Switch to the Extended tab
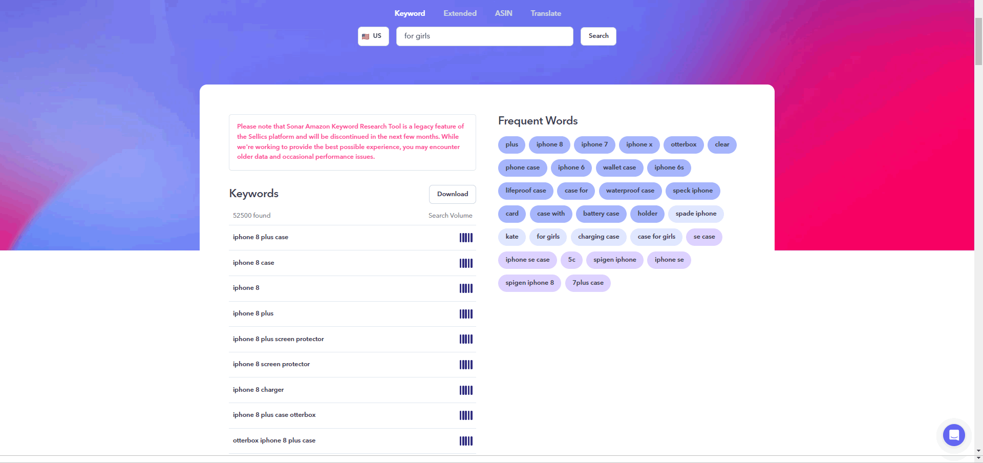The image size is (983, 463). pyautogui.click(x=460, y=13)
